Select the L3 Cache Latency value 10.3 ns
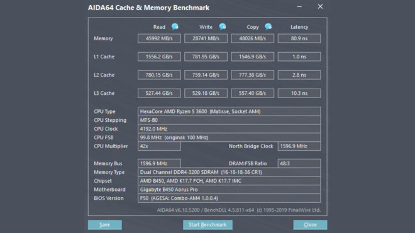 coord(299,93)
